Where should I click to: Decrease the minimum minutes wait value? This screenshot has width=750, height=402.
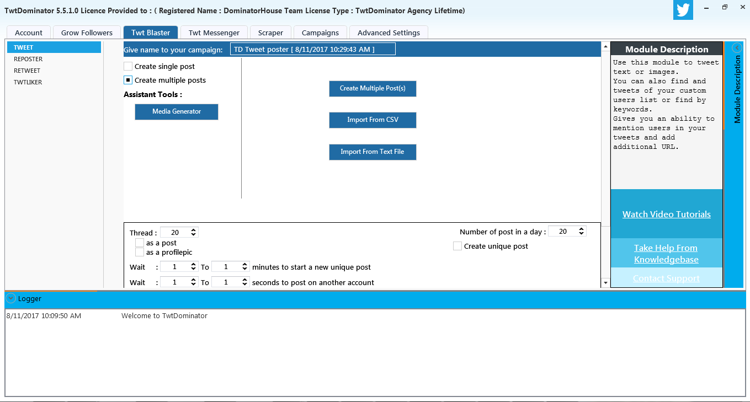[193, 269]
